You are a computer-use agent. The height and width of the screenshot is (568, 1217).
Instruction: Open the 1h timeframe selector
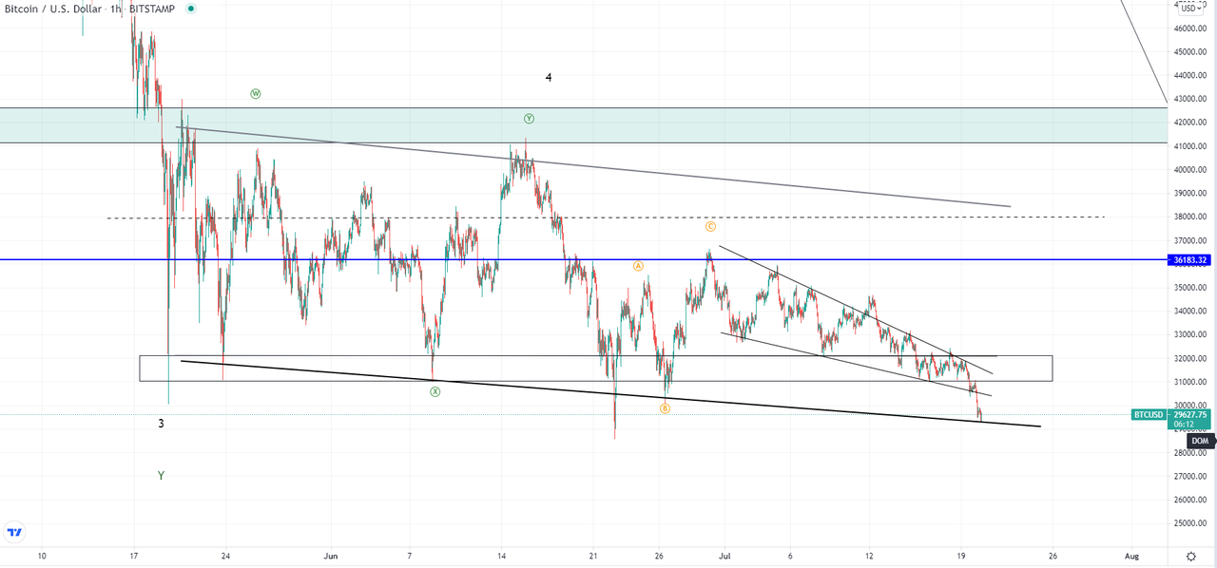click(116, 9)
